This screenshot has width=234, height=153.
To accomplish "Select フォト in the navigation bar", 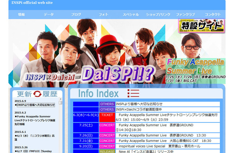I will pos(104,15).
